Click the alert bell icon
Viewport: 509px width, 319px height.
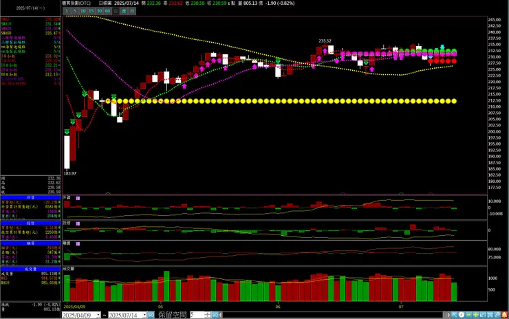pyautogui.click(x=504, y=315)
